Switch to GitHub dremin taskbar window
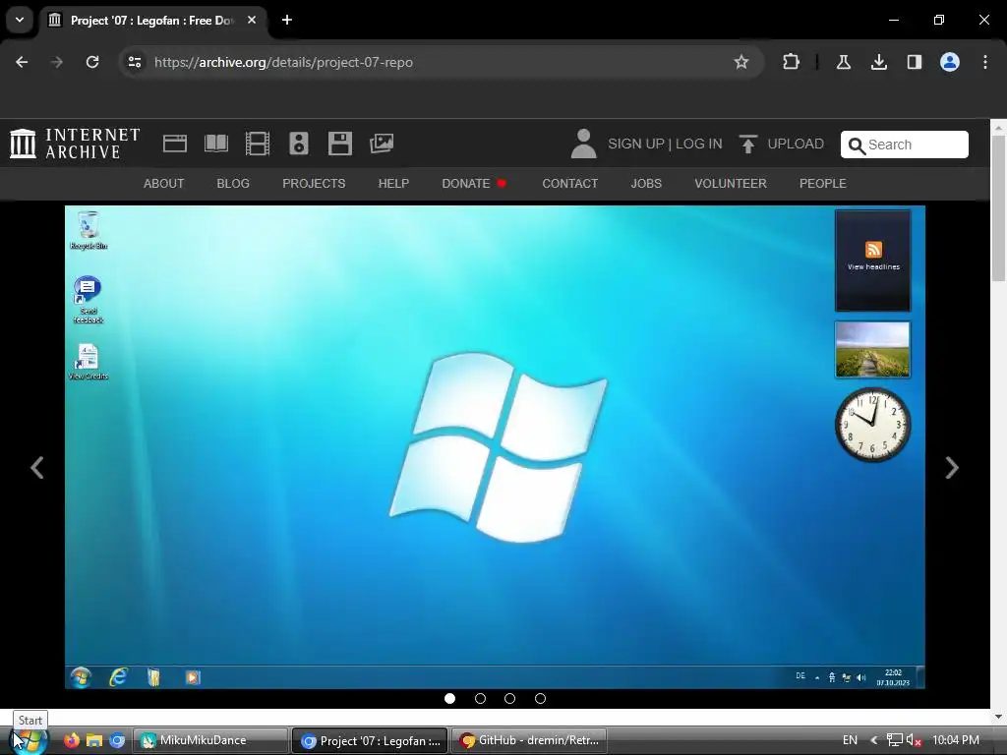This screenshot has height=755, width=1007. pos(529,740)
